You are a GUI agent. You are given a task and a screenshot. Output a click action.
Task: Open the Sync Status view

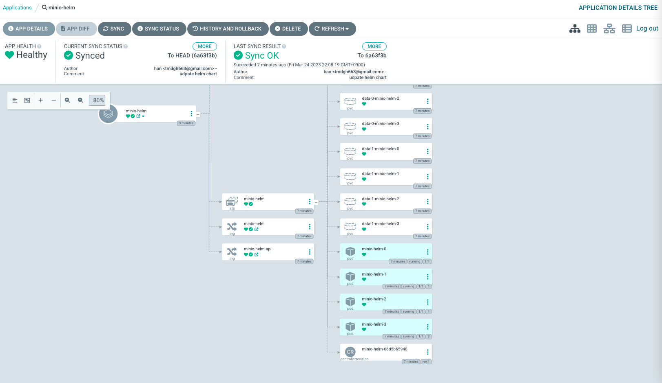159,29
